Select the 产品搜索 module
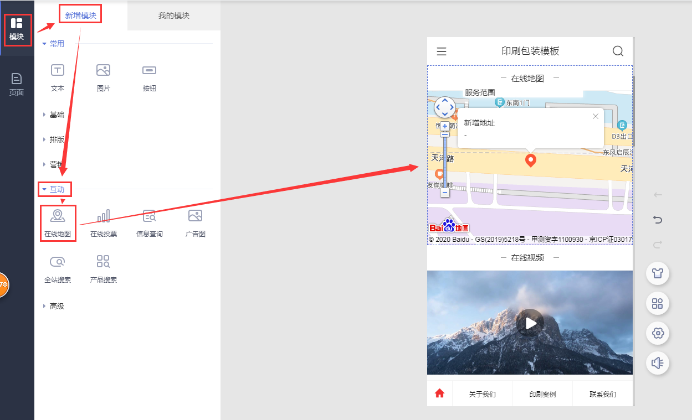Image resolution: width=692 pixels, height=420 pixels. [x=104, y=269]
